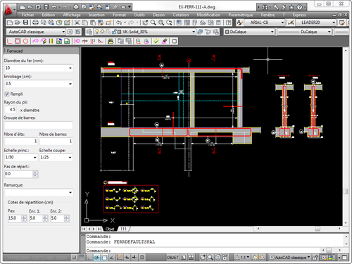Toggle quick properties in status bar

tap(142, 258)
